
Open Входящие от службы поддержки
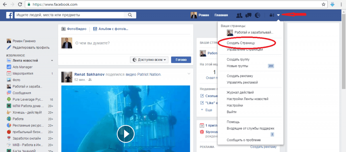tap(250, 128)
